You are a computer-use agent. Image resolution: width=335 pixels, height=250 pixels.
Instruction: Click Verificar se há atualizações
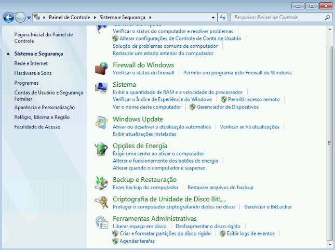[x=249, y=127]
